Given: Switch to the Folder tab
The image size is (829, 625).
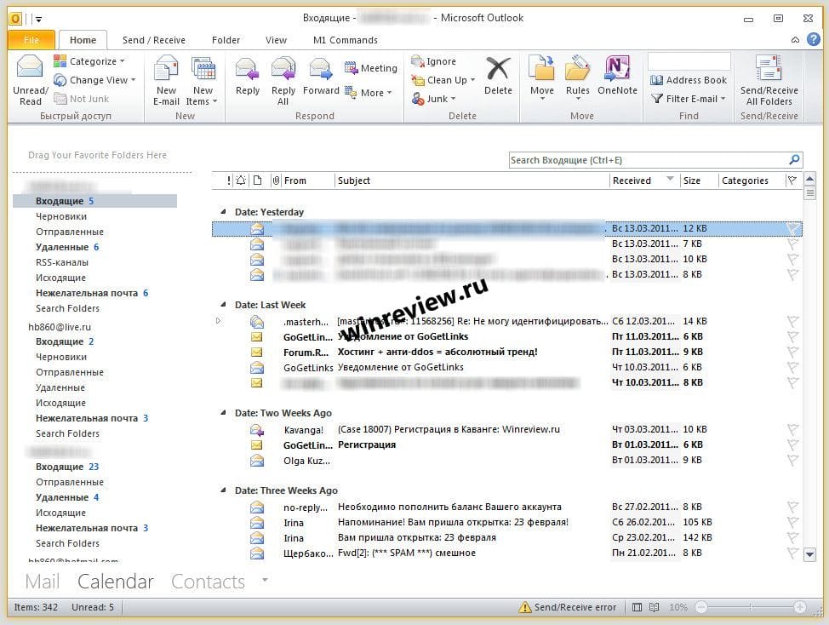Looking at the screenshot, I should point(226,40).
